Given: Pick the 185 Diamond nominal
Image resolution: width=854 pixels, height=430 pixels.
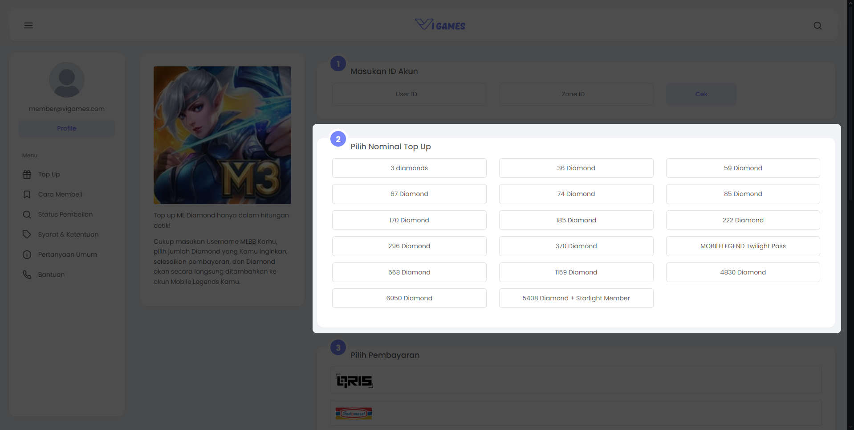Looking at the screenshot, I should click(x=576, y=220).
